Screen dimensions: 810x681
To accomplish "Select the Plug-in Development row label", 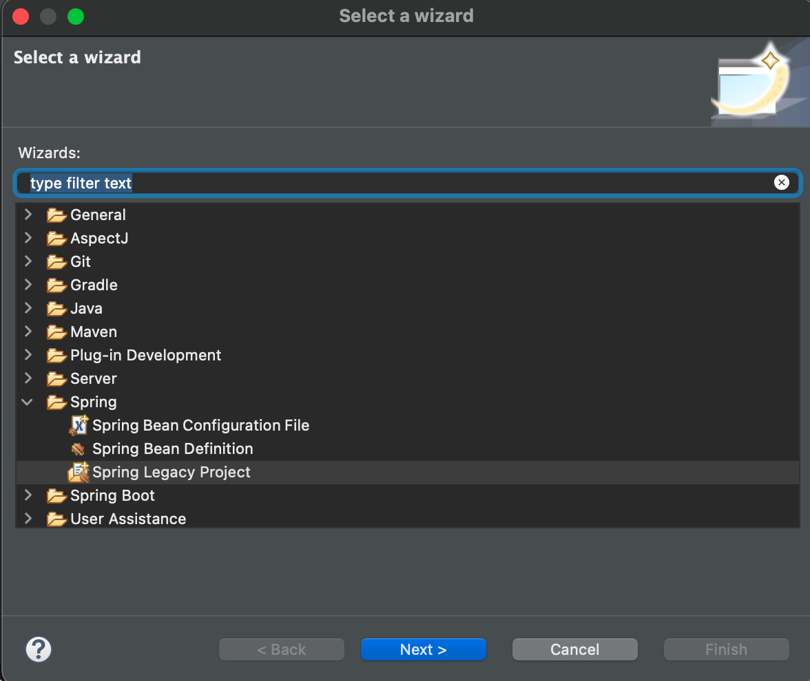I will (146, 355).
